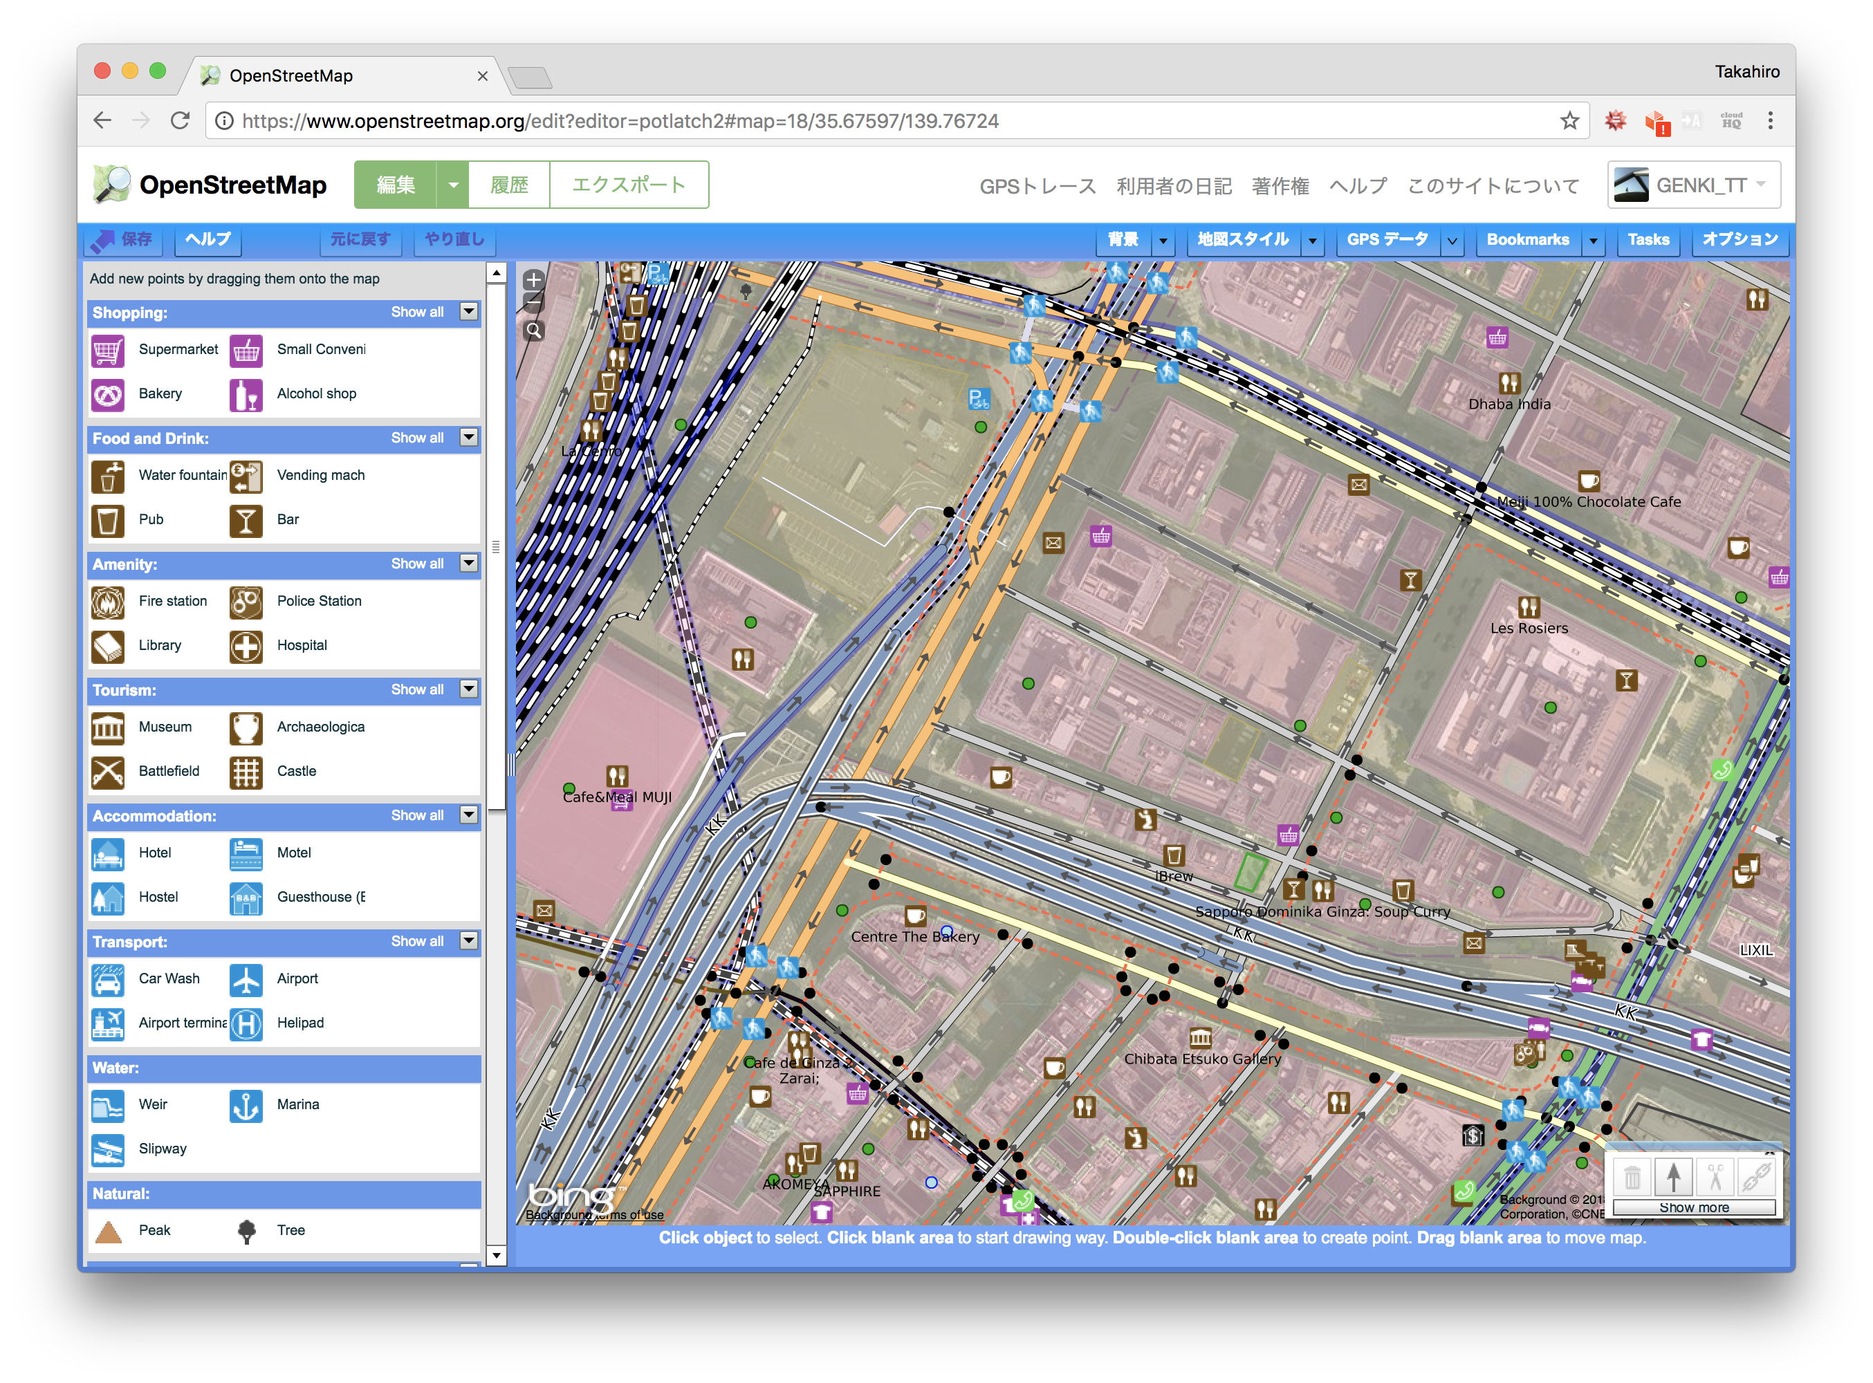Open the 背景 dropdown arrow

tap(1163, 241)
